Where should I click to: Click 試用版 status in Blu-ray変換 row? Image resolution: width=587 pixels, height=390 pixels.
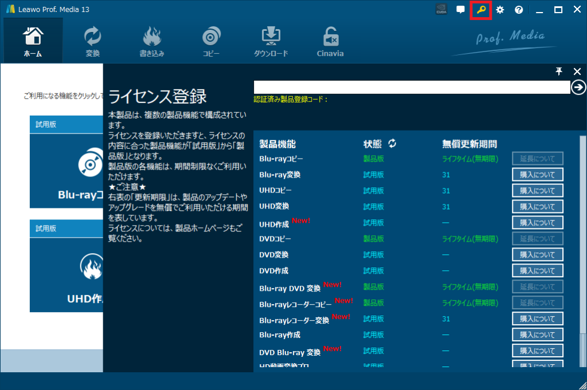point(374,175)
